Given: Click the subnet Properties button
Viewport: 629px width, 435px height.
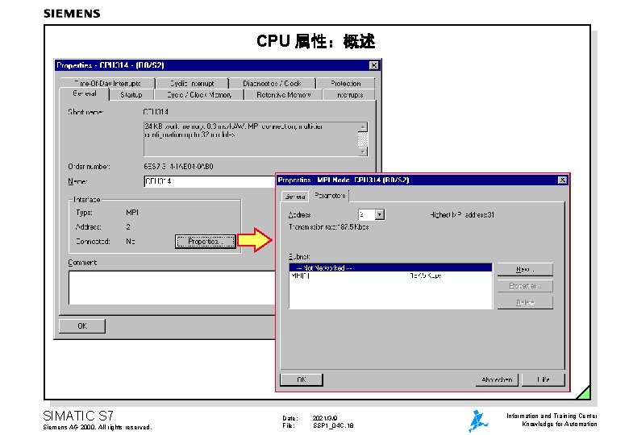Looking at the screenshot, I should (525, 286).
